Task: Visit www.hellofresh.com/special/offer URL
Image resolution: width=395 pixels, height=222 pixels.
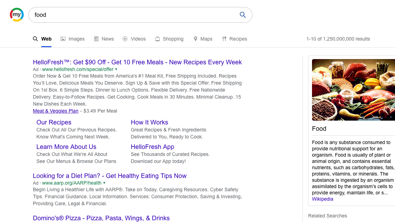Action: click(x=78, y=69)
